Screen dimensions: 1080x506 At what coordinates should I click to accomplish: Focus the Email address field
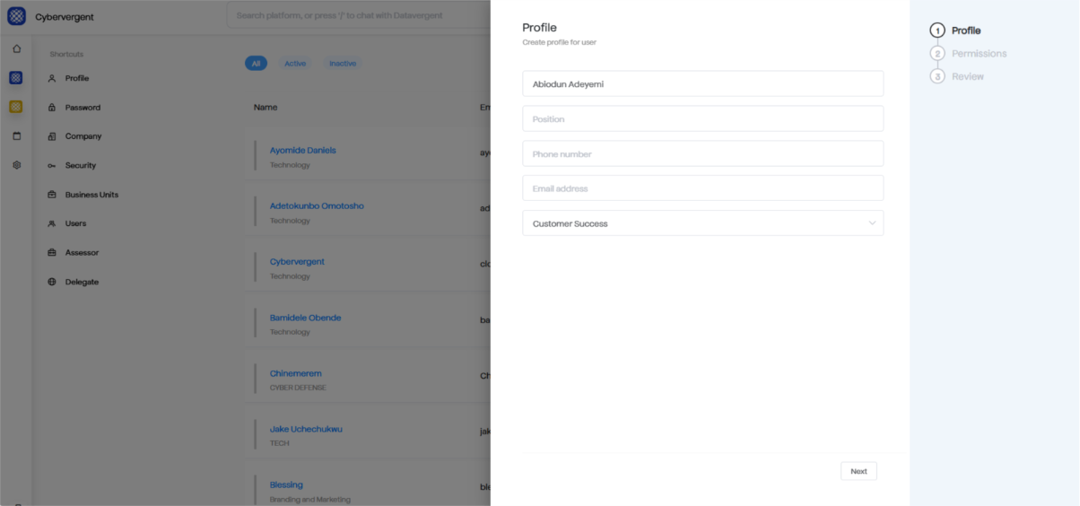(702, 188)
